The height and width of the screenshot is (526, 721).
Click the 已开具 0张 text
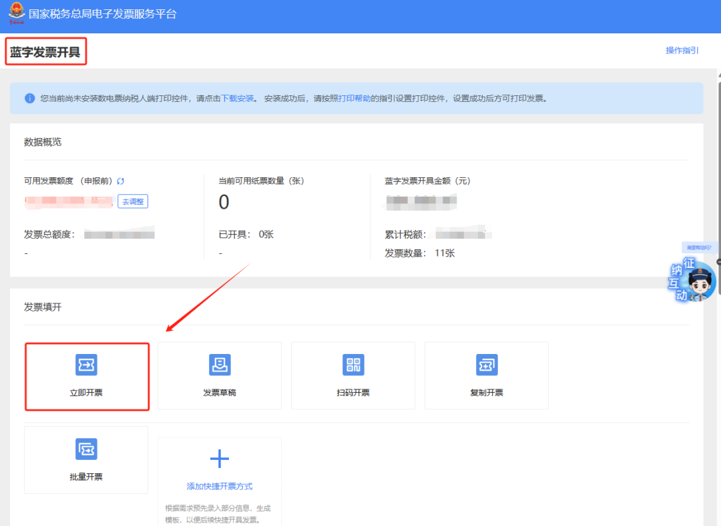click(x=246, y=235)
